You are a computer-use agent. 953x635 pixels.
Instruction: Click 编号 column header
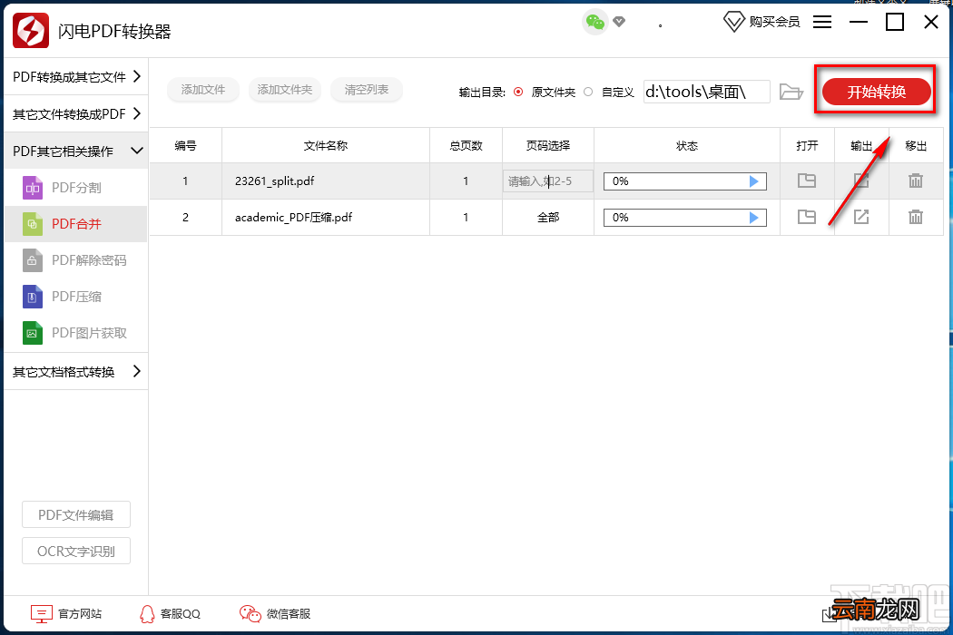click(x=185, y=146)
